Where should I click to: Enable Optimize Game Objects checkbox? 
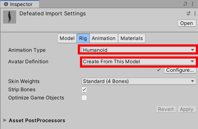coord(84,98)
